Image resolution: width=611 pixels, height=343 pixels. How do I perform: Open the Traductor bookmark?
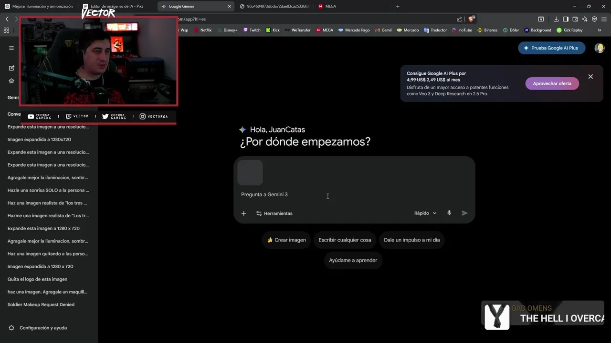pyautogui.click(x=435, y=30)
